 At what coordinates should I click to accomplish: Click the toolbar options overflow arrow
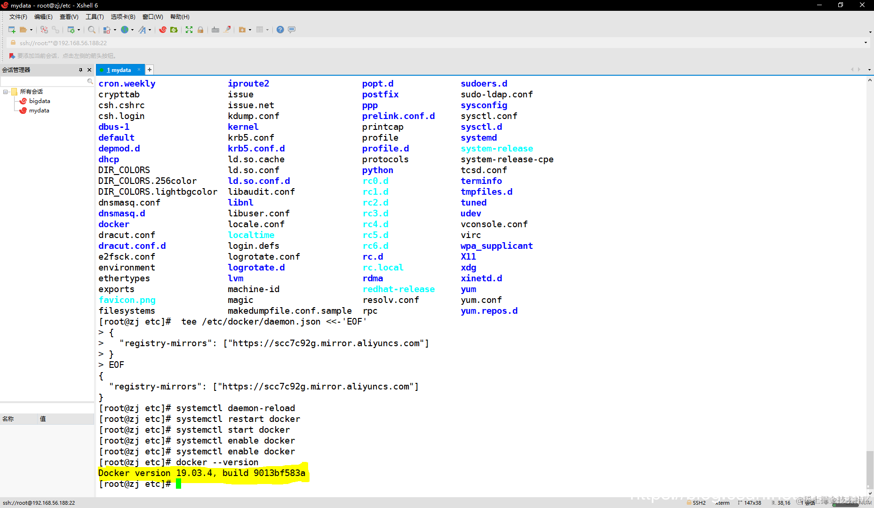click(870, 32)
